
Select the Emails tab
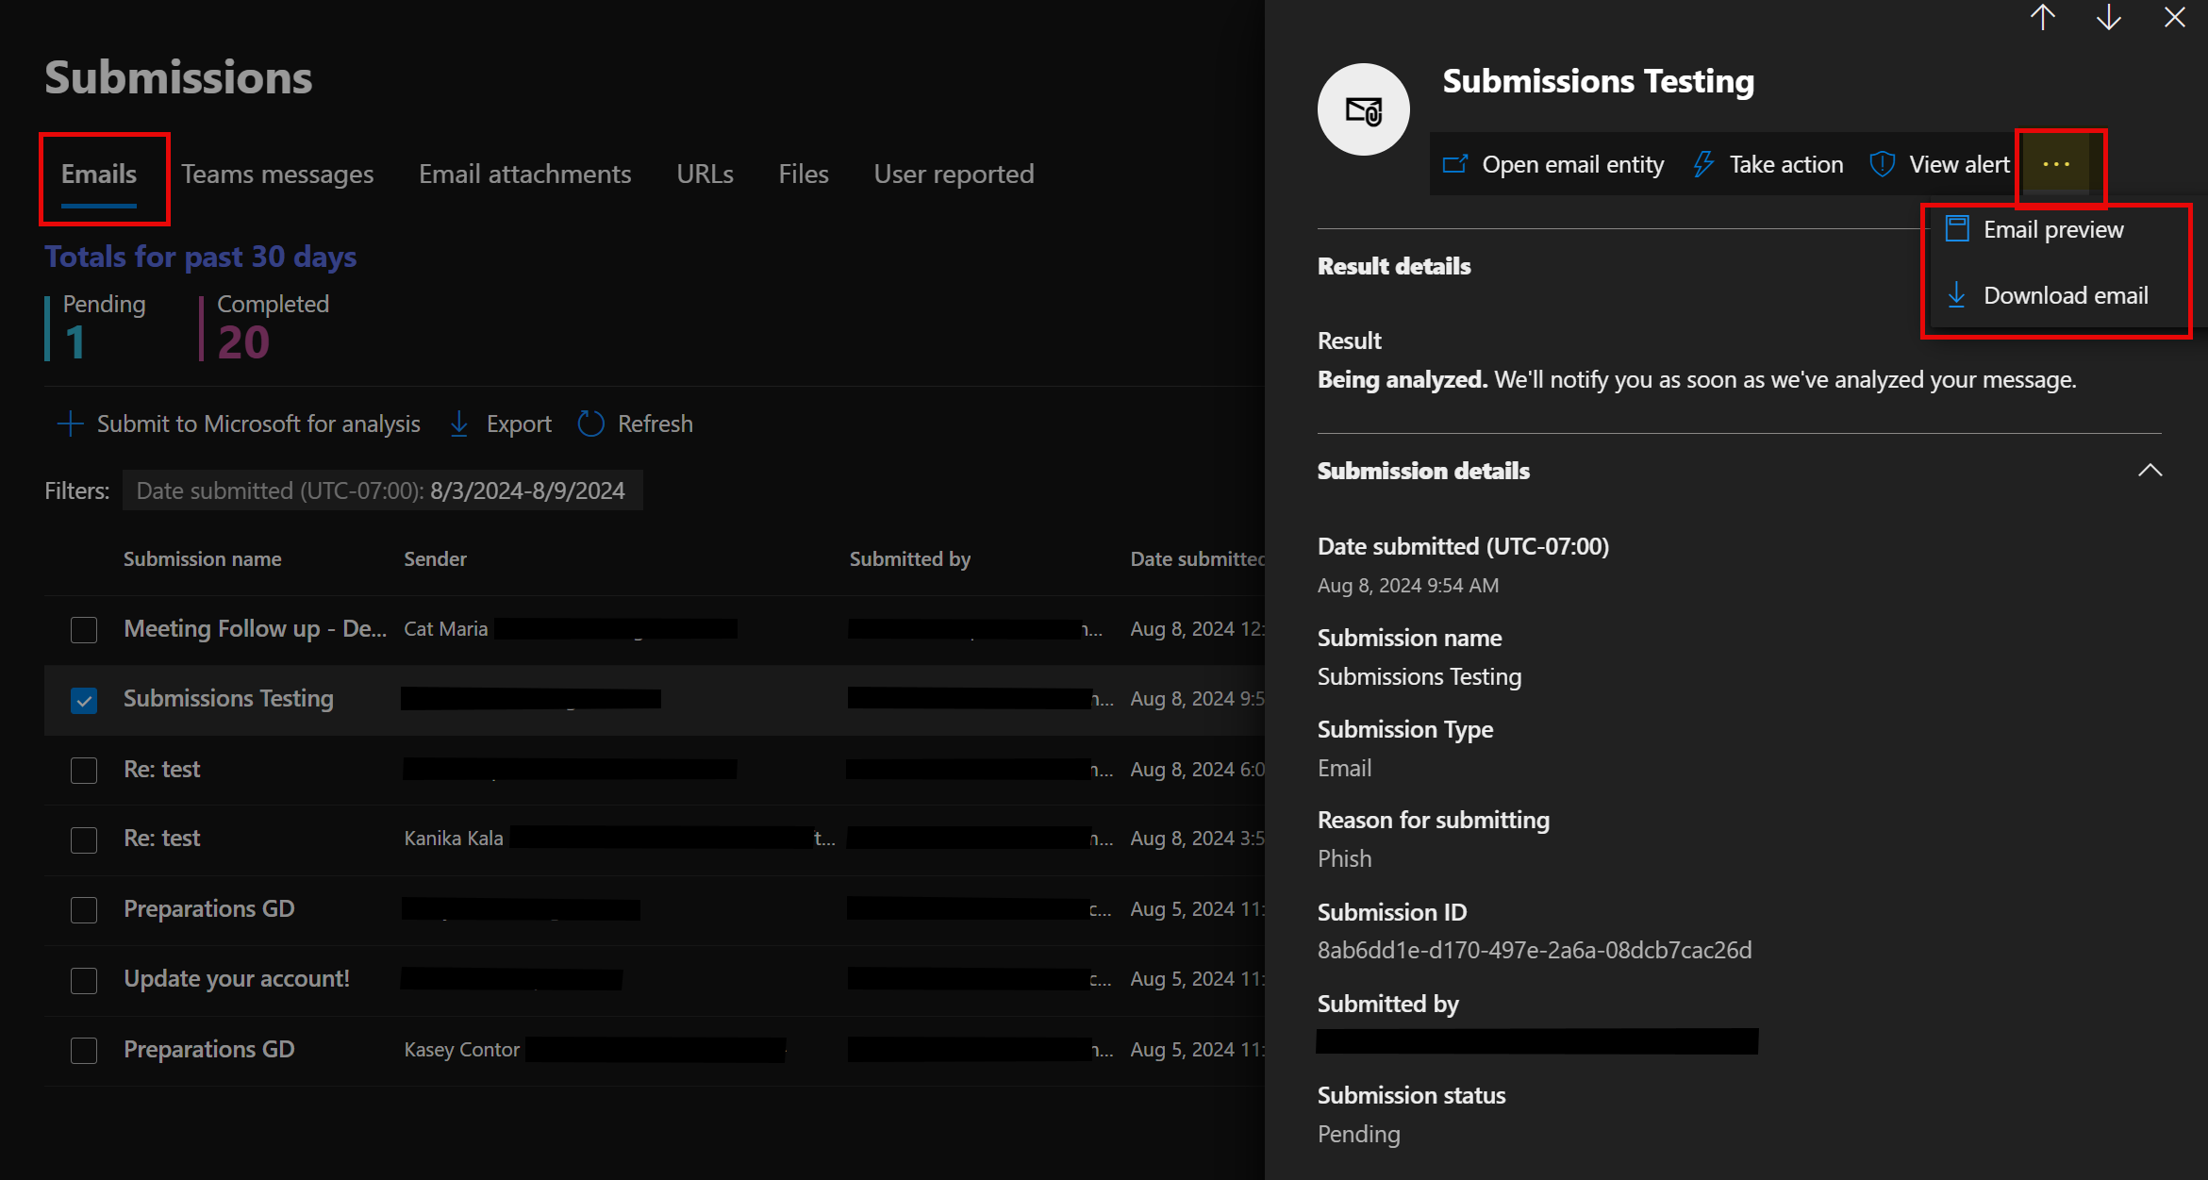point(98,174)
